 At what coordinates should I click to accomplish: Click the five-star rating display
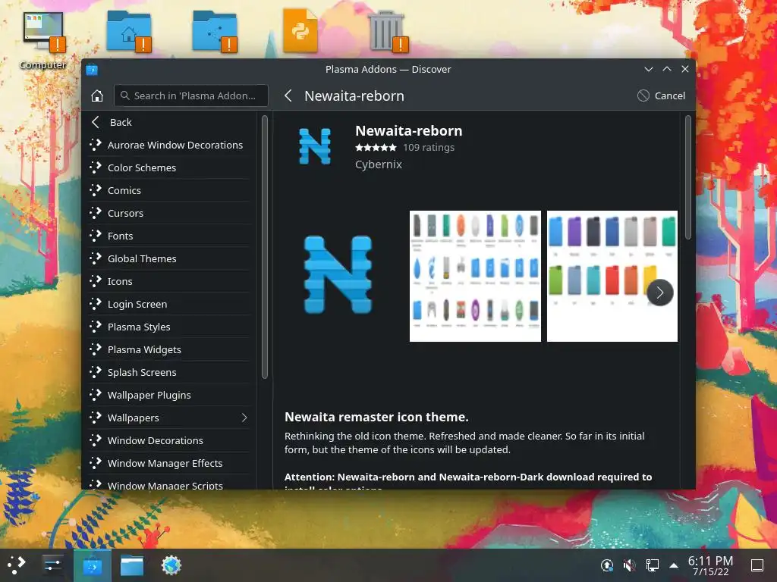coord(376,148)
